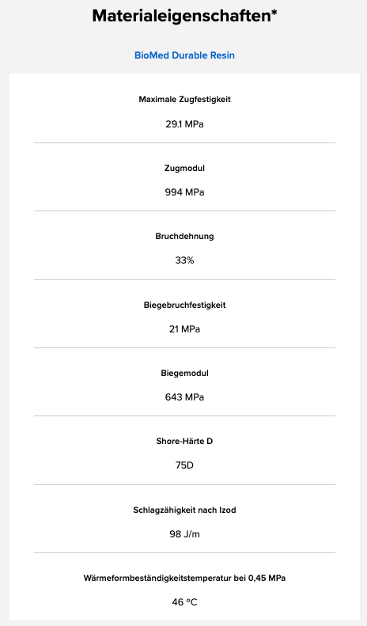Select the Maximale Zugfestigkeit label
367x626 pixels.
184,100
